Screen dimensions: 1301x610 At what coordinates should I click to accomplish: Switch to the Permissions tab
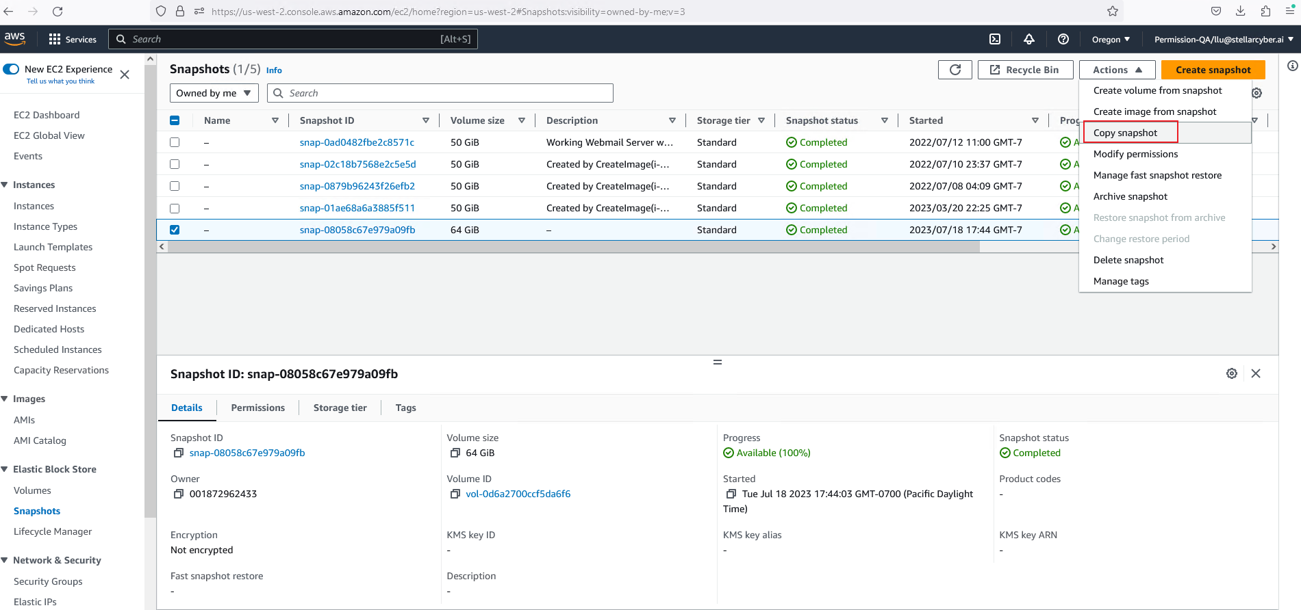tap(257, 408)
